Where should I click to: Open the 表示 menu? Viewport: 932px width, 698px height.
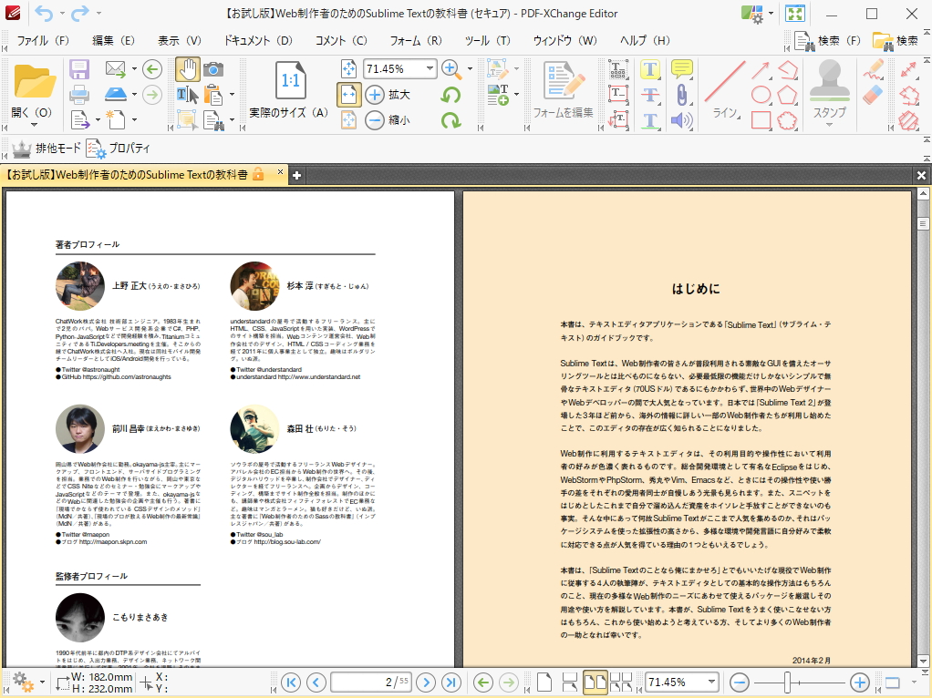click(x=179, y=40)
